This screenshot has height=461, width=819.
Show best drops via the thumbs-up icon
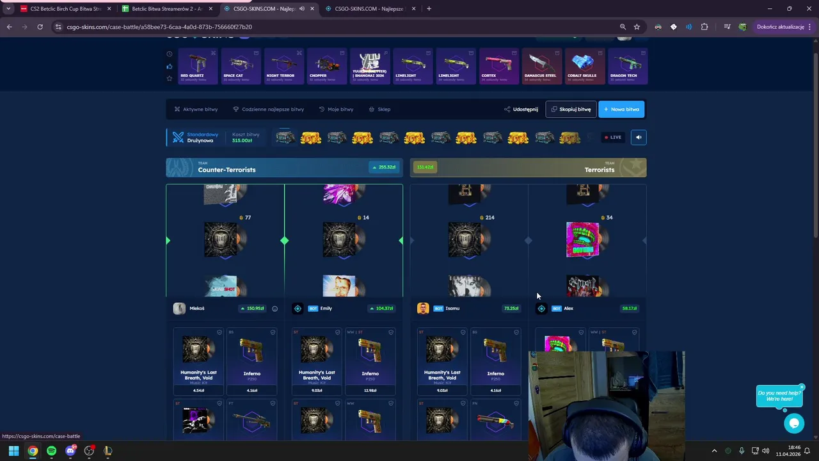[x=170, y=66]
